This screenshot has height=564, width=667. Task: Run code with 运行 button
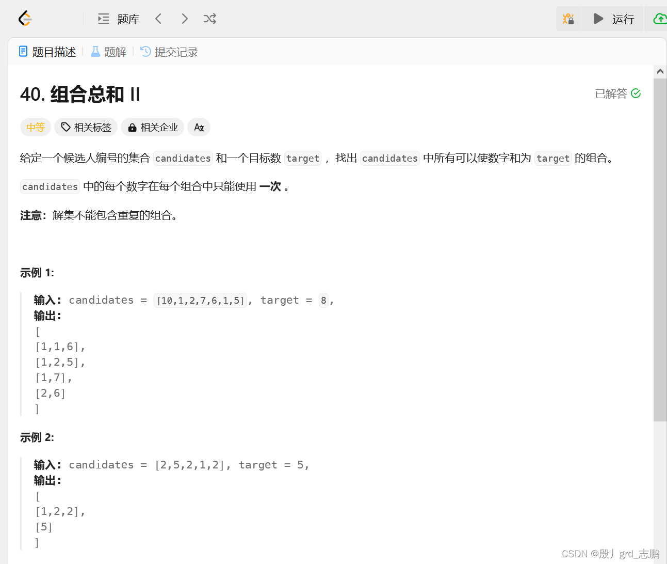(613, 19)
